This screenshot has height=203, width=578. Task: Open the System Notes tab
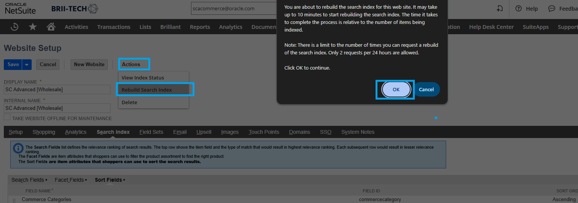358,132
